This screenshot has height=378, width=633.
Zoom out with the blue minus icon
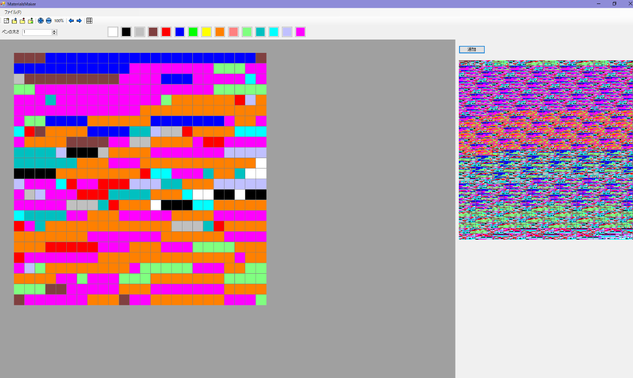[x=48, y=21]
